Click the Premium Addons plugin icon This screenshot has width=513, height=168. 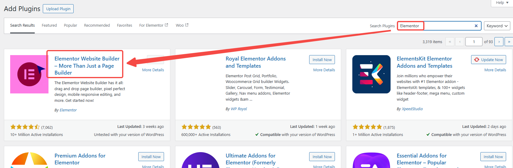click(x=29, y=160)
